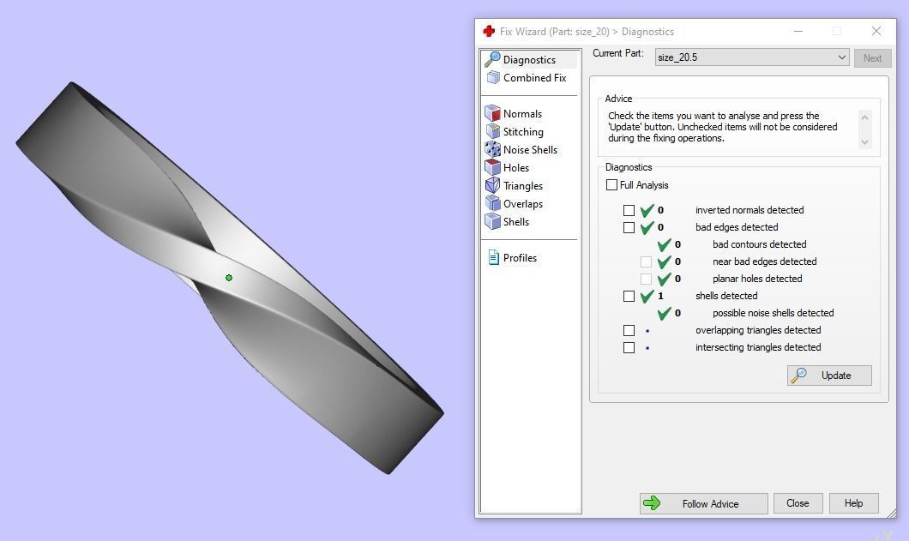The width and height of the screenshot is (909, 541).
Task: Open the Diagnostics magnifier icon
Action: click(492, 59)
